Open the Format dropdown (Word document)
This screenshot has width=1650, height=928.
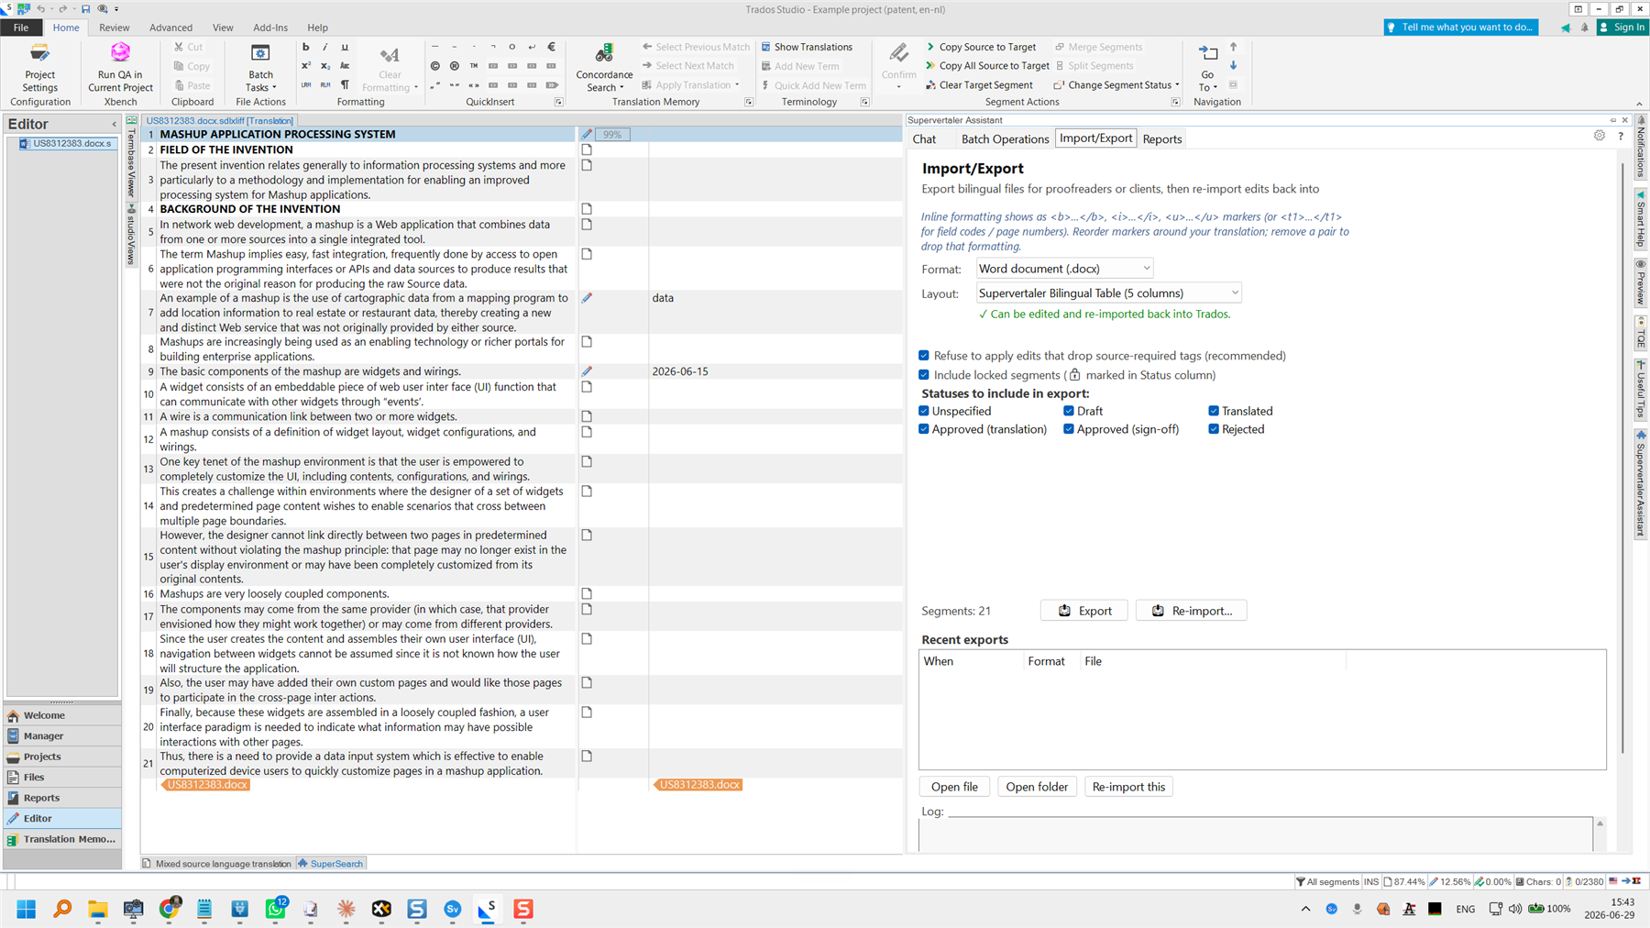[1064, 269]
